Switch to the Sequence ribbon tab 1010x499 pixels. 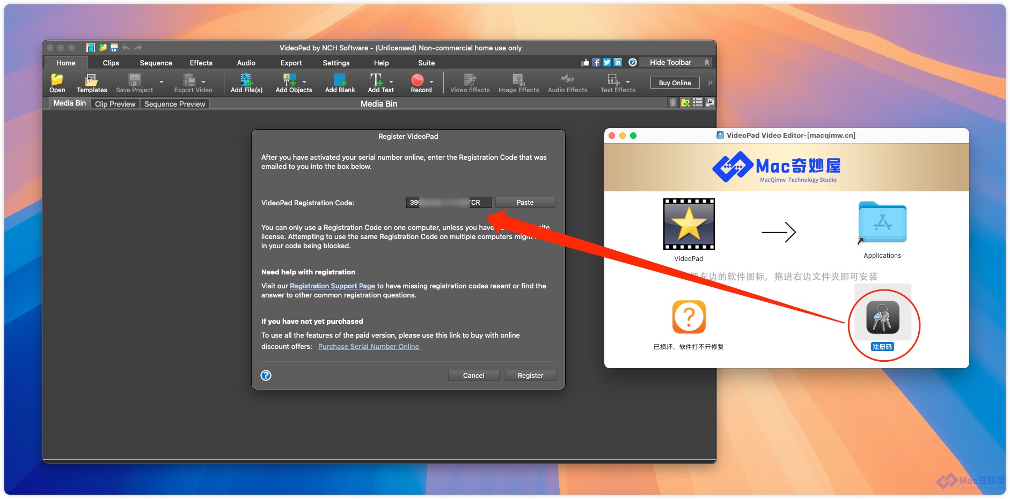point(156,63)
